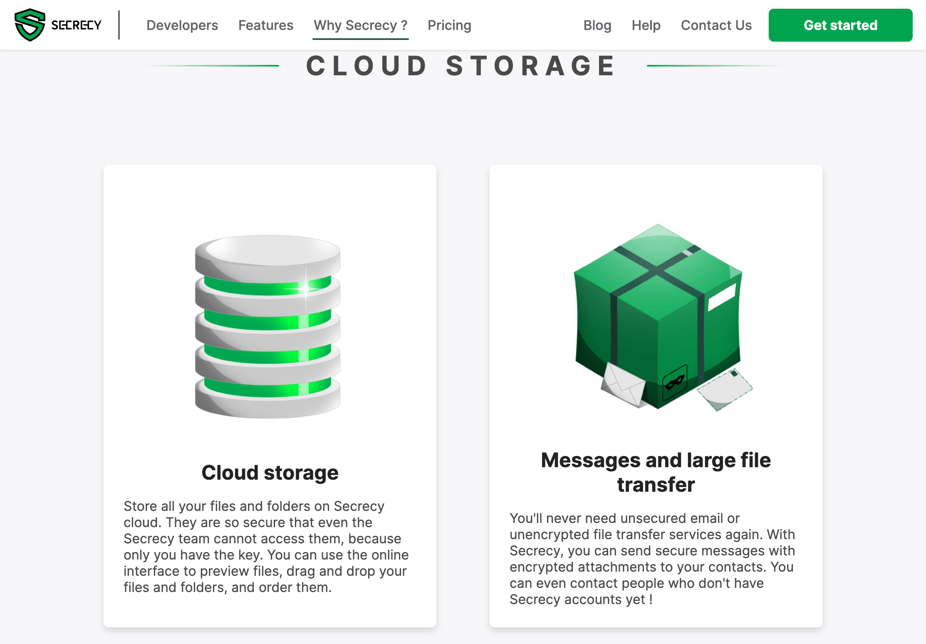This screenshot has height=644, width=926.
Task: Expand the Help section
Action: click(x=645, y=25)
